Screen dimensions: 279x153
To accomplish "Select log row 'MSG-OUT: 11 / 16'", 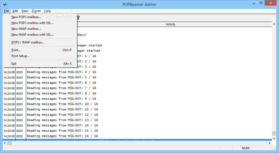I will point(137,110).
